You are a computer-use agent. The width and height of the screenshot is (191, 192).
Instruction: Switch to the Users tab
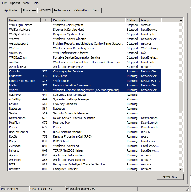point(95,10)
